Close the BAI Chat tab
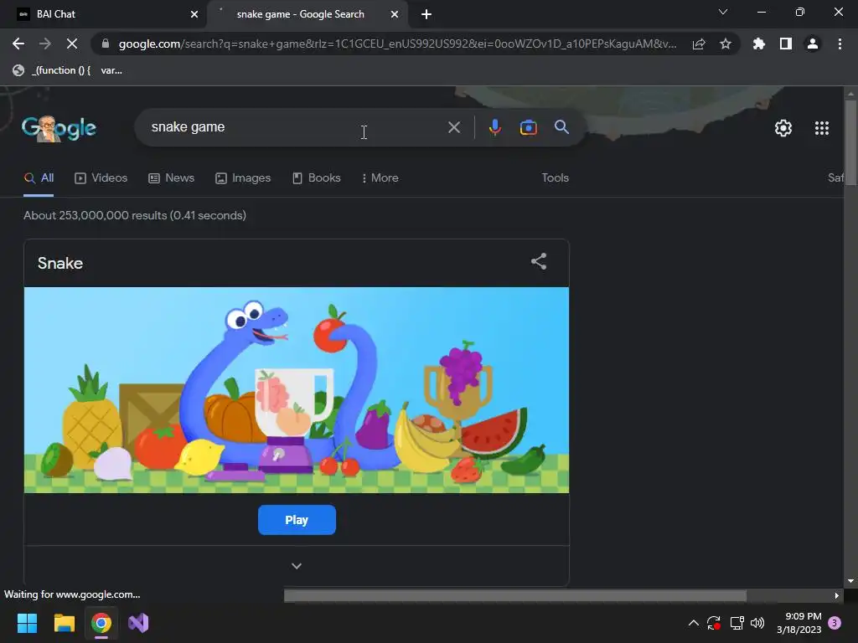 pyautogui.click(x=194, y=14)
